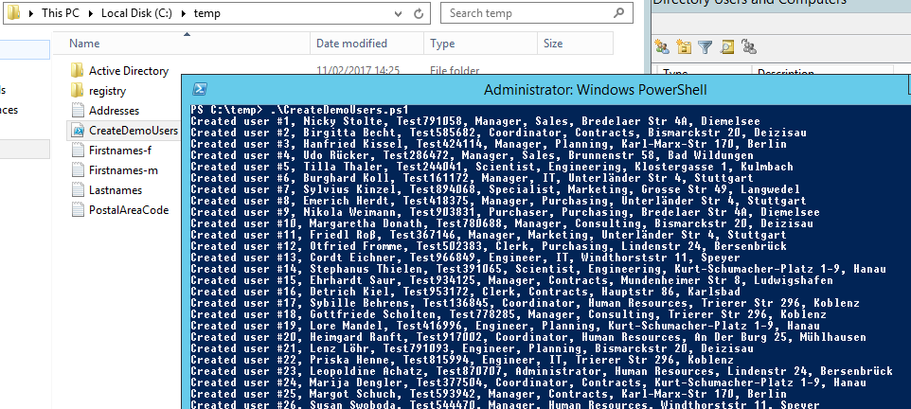Click the Addresses file icon

[x=78, y=111]
